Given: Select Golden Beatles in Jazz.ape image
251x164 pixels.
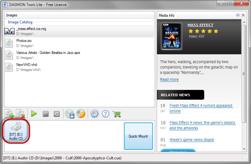Looking at the screenshot, I should [79, 55].
